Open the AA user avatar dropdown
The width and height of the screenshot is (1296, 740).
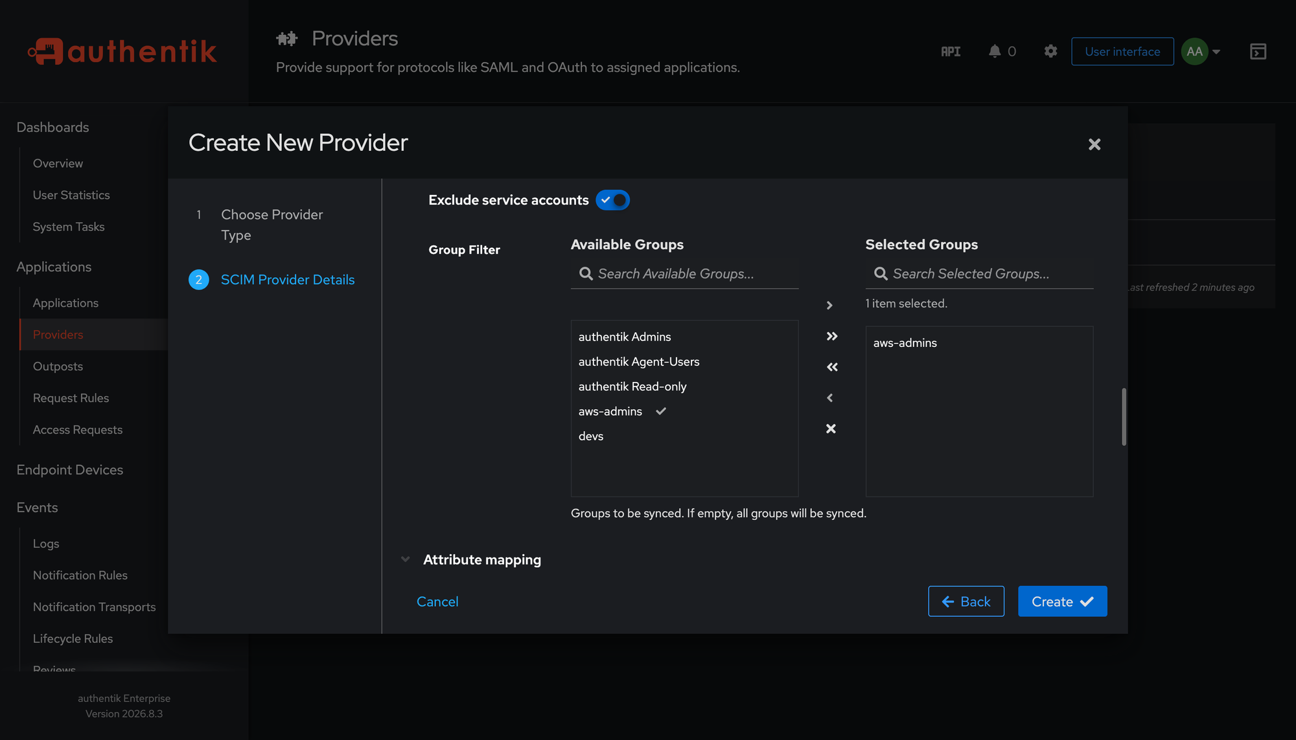pyautogui.click(x=1201, y=51)
